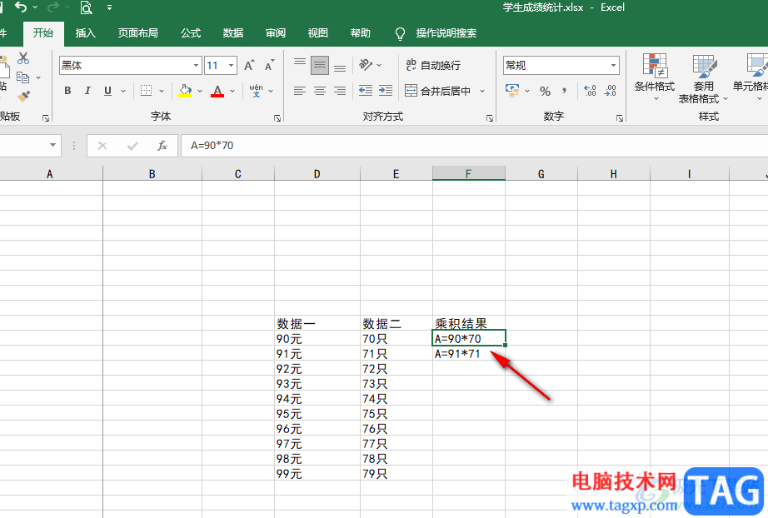Toggle Underline formatting
This screenshot has width=768, height=518.
coord(107,91)
